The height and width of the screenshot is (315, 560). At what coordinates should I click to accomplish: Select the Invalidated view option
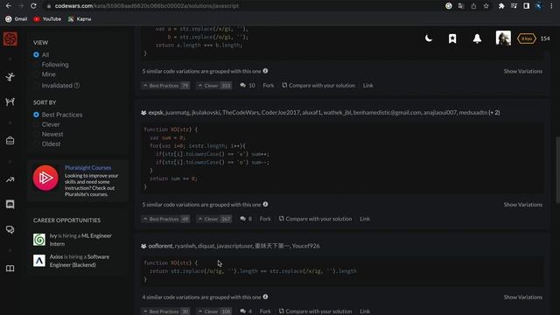(x=57, y=86)
